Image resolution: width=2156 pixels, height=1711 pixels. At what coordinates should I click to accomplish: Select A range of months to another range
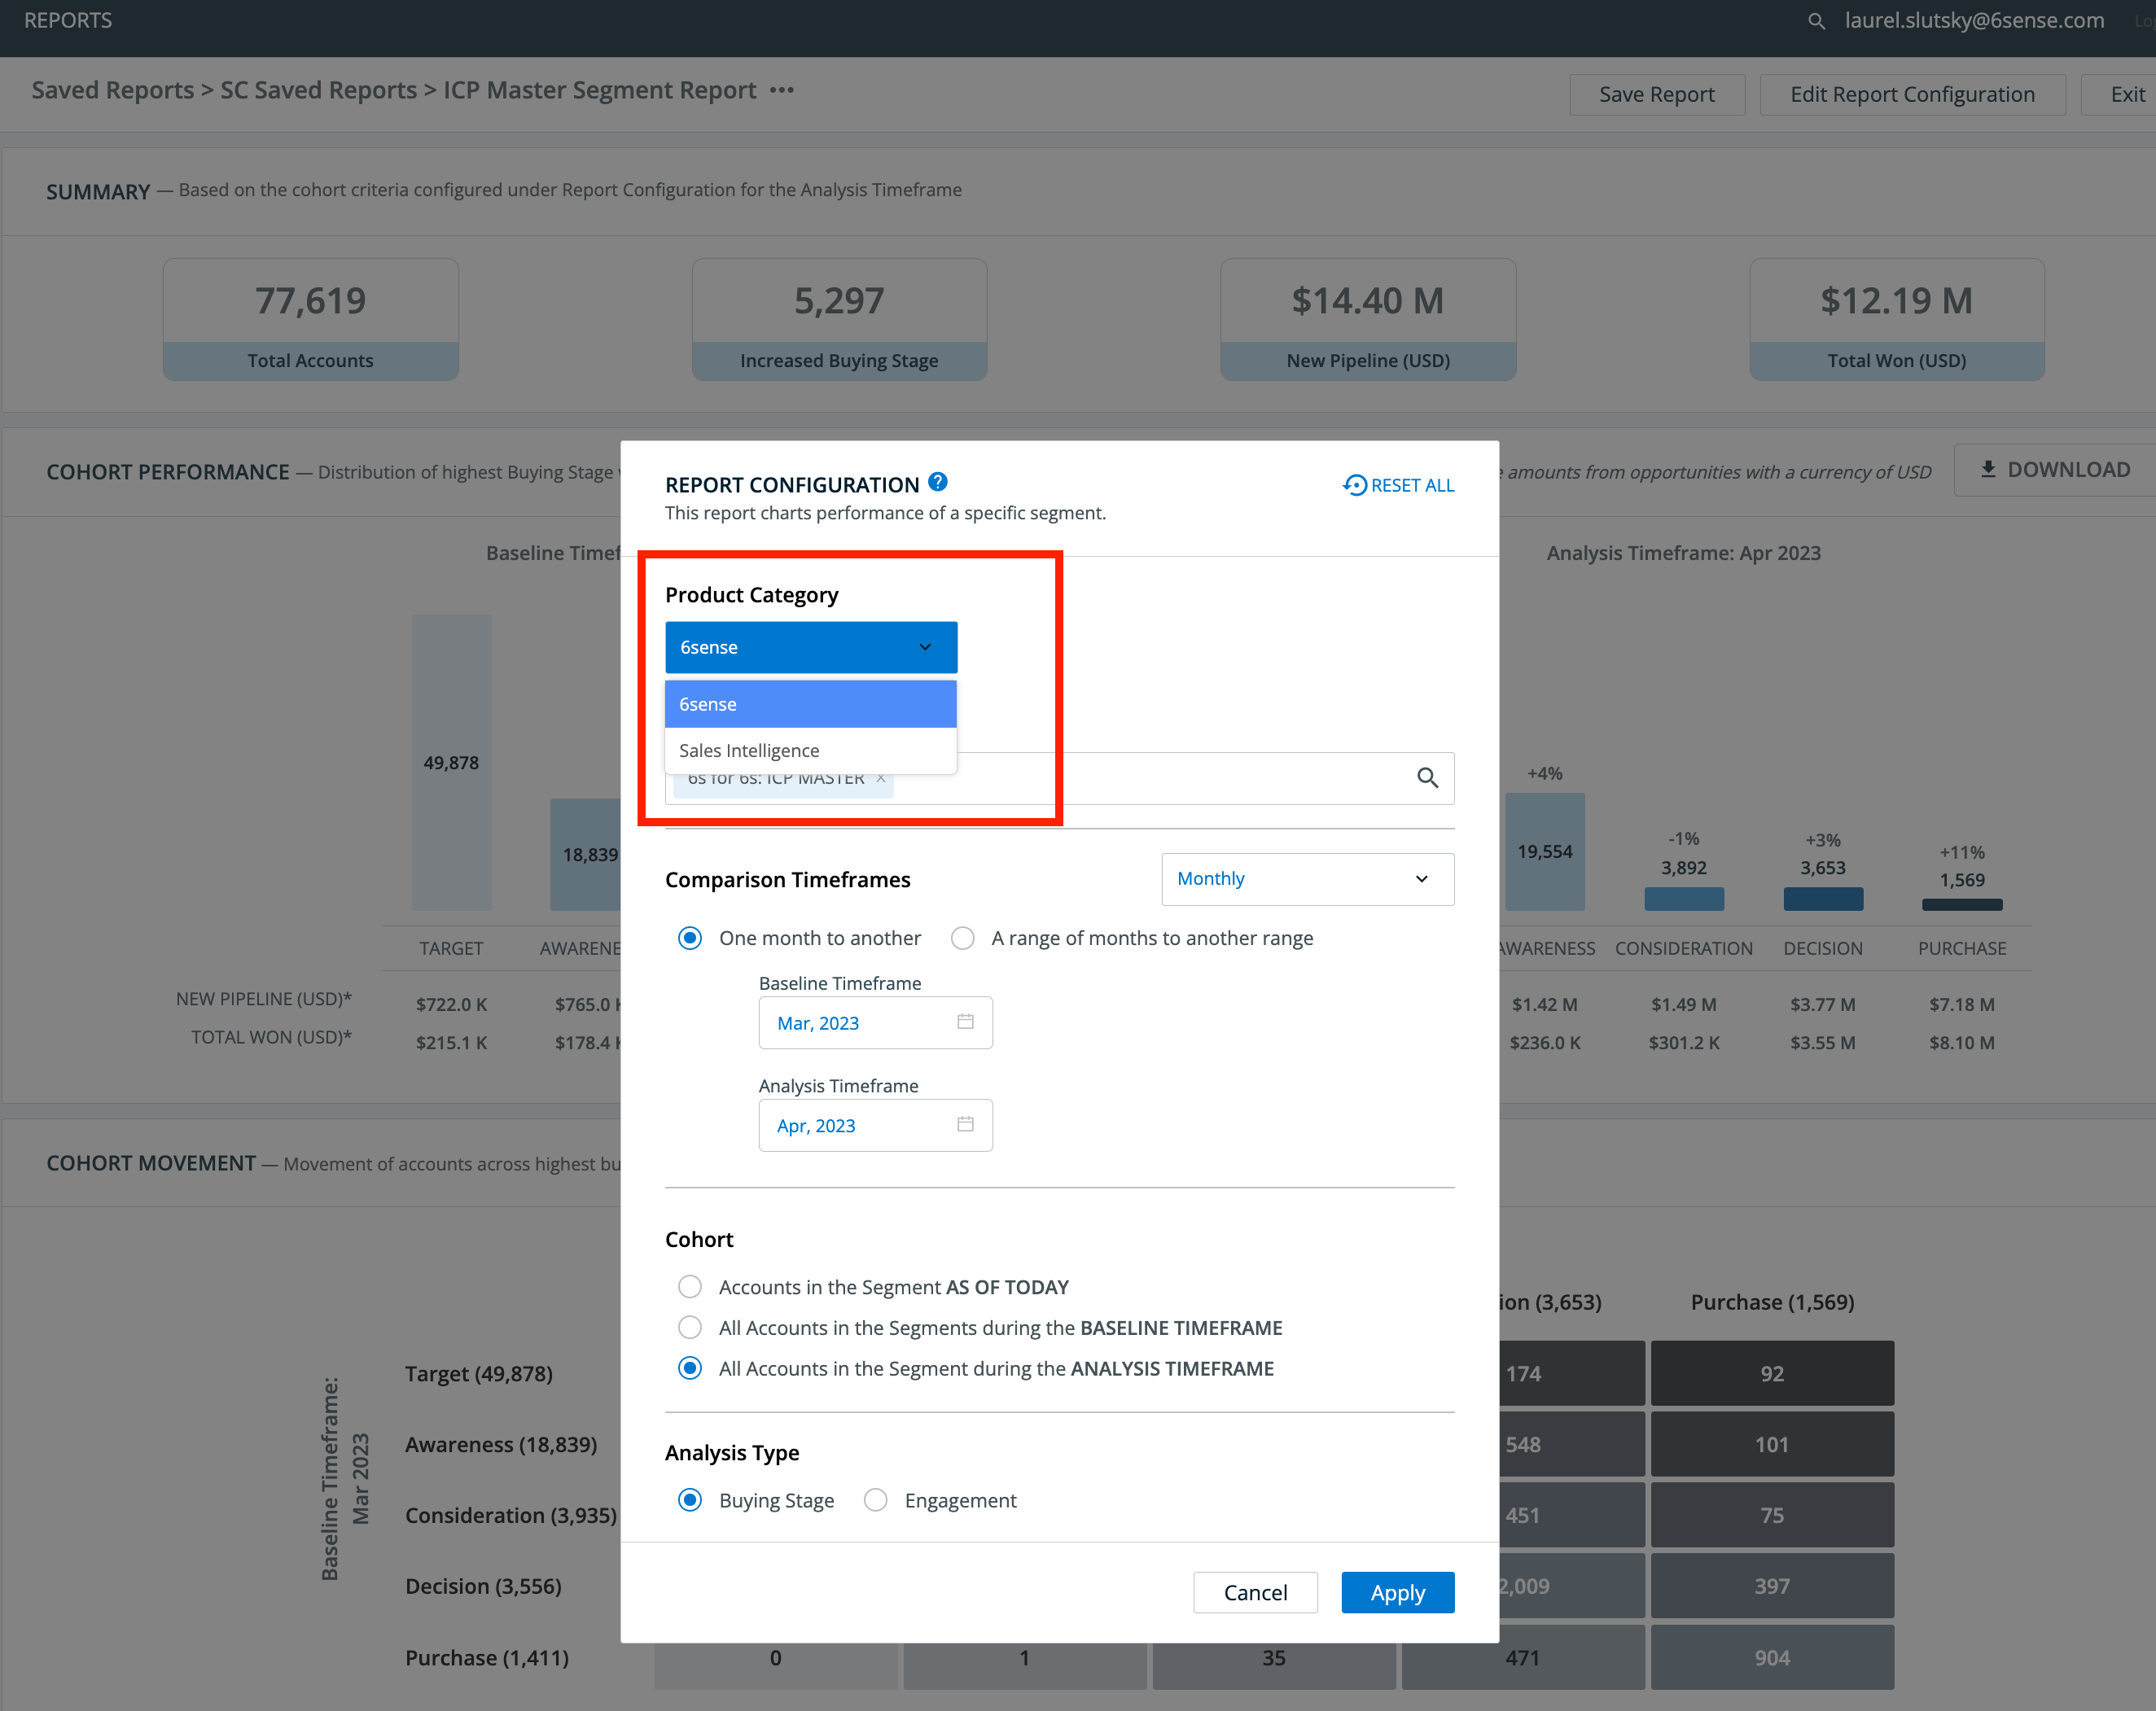[962, 938]
